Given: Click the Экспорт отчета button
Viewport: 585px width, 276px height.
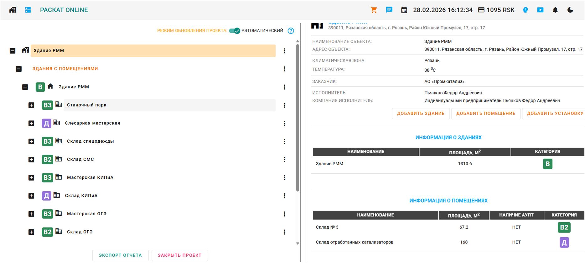Looking at the screenshot, I should coord(120,255).
